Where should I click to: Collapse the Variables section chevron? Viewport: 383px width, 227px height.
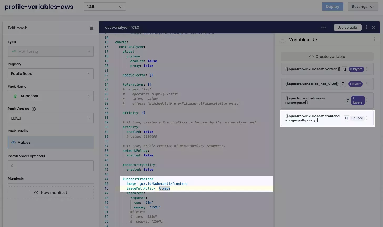283,40
